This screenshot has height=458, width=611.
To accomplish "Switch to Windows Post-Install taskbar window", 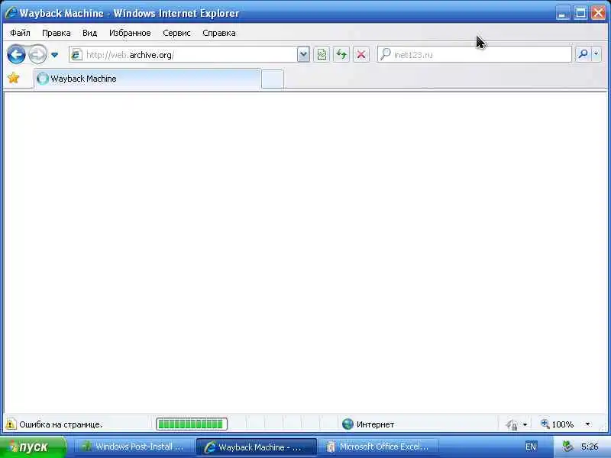I will 134,447.
